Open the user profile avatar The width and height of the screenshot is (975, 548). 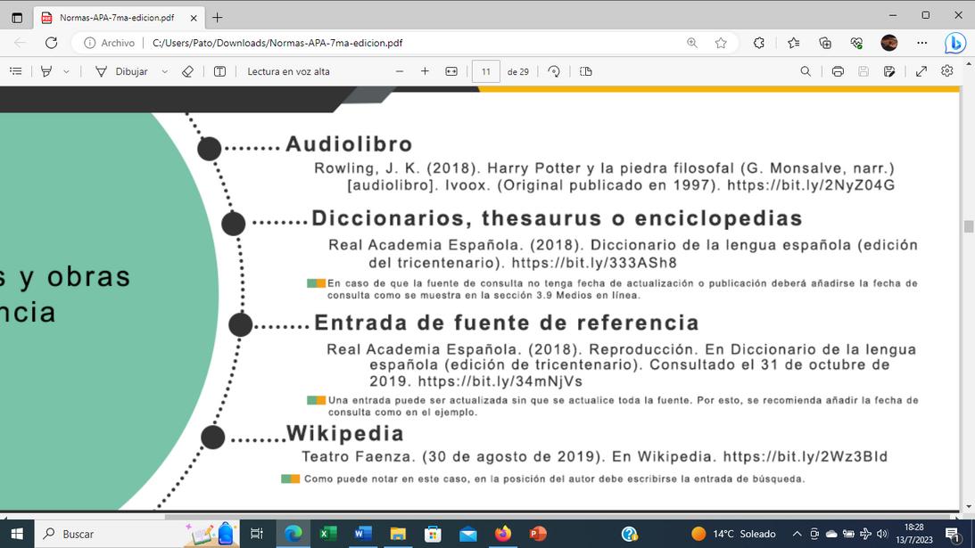point(889,42)
